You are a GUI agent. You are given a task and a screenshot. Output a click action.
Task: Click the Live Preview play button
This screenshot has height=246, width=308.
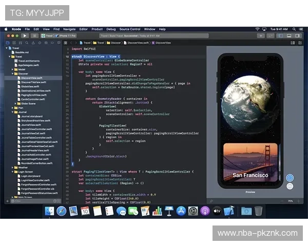click(290, 178)
